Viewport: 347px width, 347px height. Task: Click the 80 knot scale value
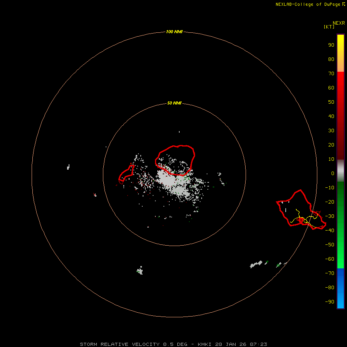pos(331,59)
